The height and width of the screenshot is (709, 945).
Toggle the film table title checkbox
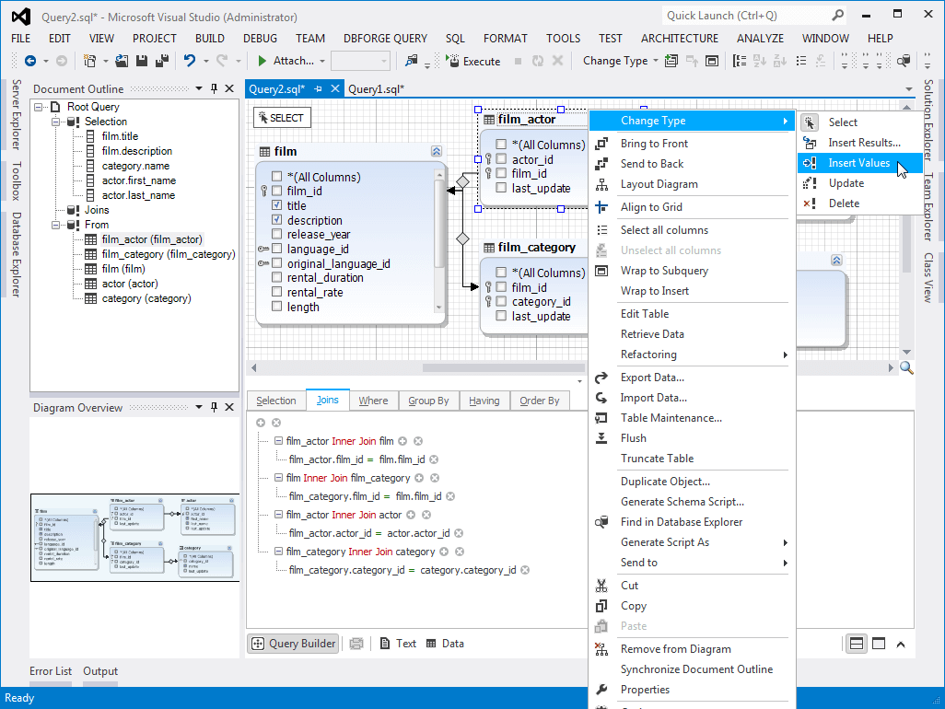pos(276,205)
